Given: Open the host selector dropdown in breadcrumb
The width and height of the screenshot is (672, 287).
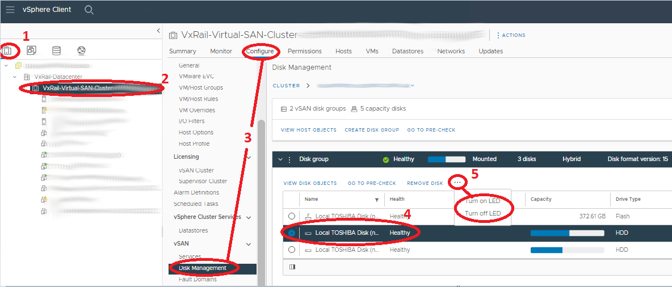Looking at the screenshot, I should click(x=412, y=86).
